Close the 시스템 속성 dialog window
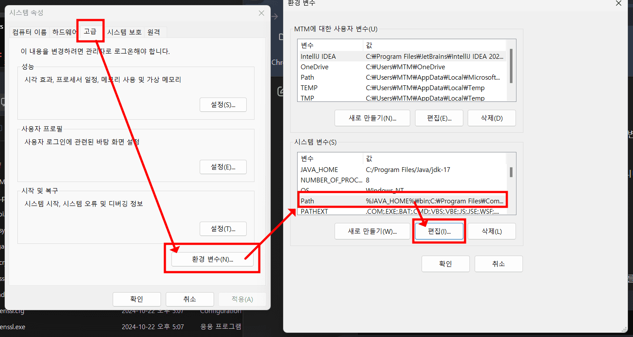633x337 pixels. (x=261, y=13)
